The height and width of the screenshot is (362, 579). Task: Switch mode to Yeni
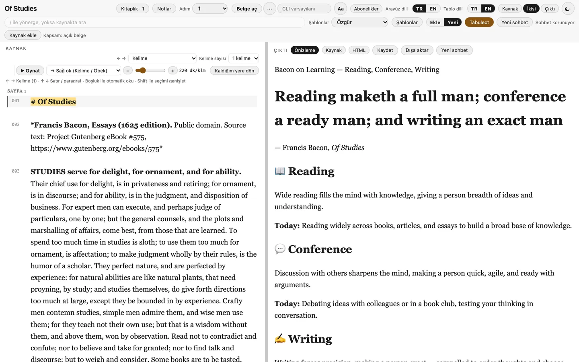[x=453, y=22]
